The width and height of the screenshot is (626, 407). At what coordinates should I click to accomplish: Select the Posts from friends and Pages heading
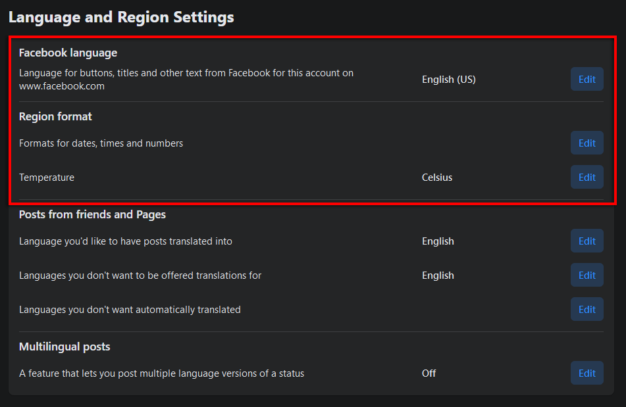(92, 214)
